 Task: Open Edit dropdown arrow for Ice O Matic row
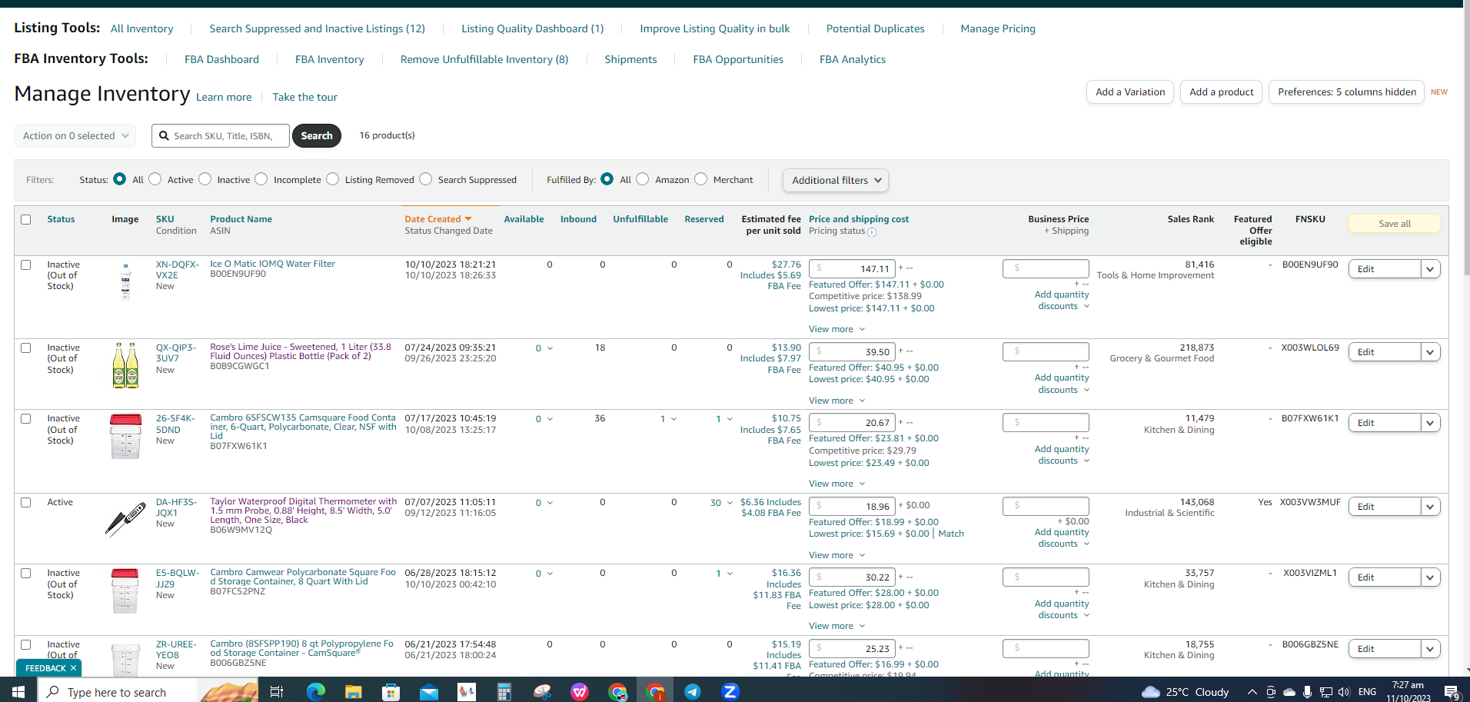(x=1430, y=269)
